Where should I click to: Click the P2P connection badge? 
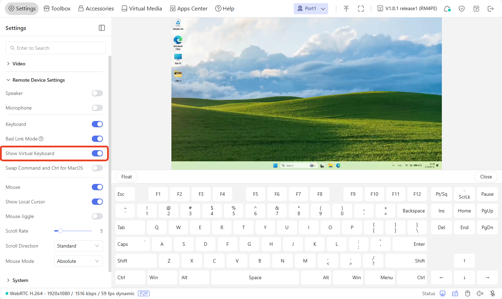point(144,293)
